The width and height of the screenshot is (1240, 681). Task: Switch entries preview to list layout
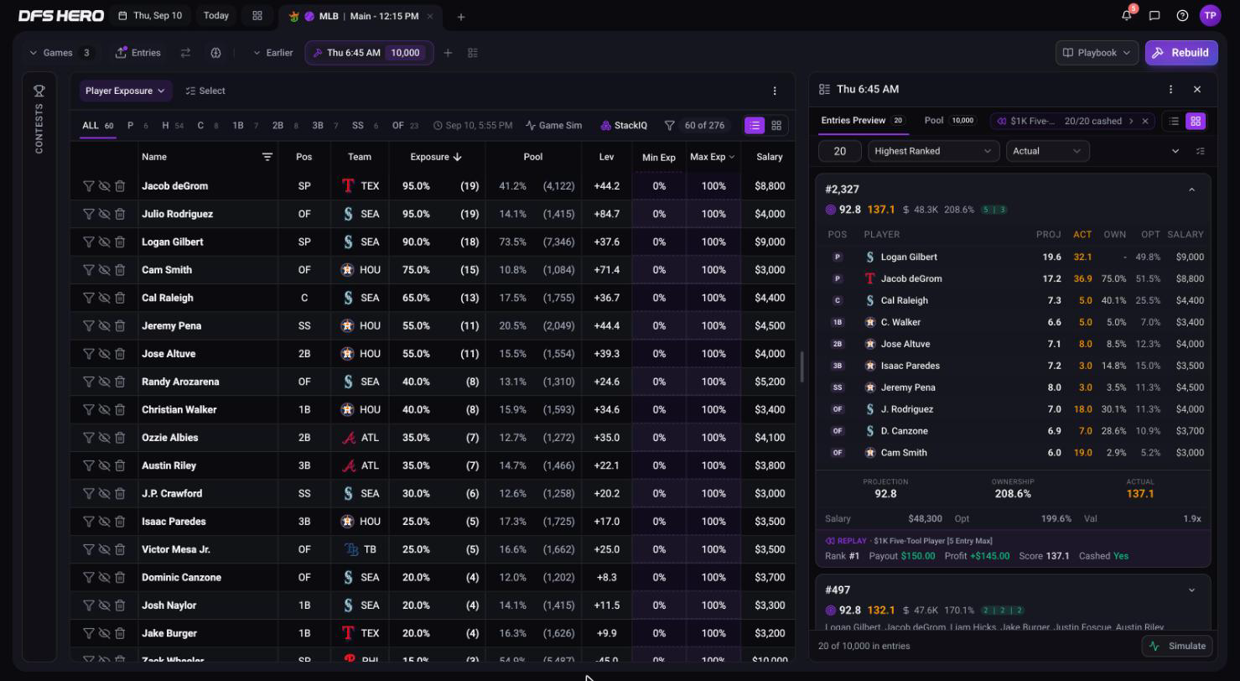[x=1174, y=122]
